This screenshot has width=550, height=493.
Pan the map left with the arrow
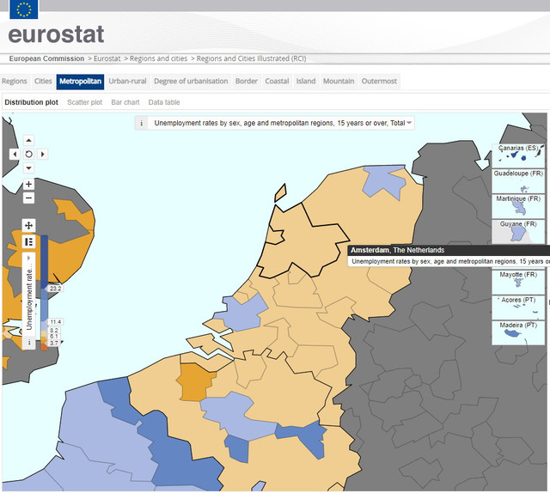[15, 154]
